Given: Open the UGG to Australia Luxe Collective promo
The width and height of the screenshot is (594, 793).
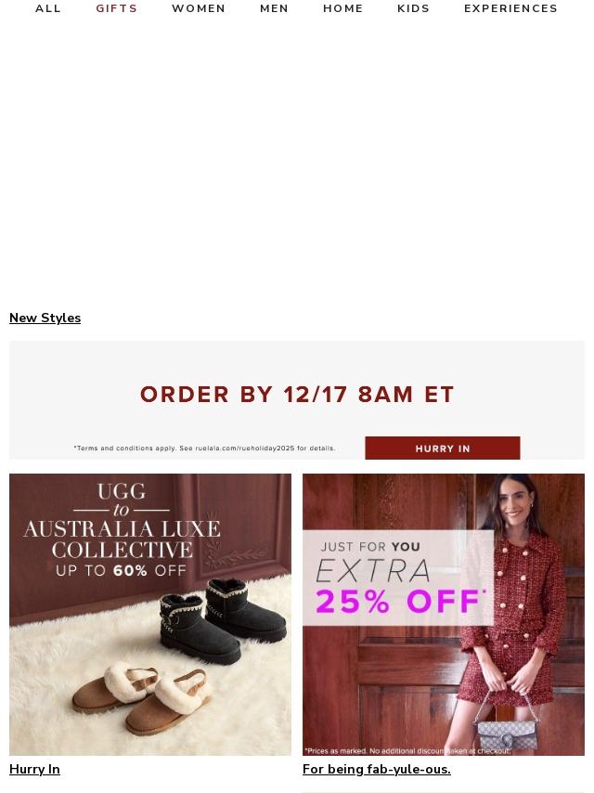Looking at the screenshot, I should pyautogui.click(x=150, y=615).
